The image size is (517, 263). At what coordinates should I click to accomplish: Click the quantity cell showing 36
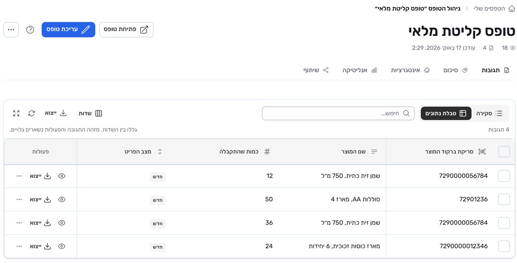pos(269,223)
